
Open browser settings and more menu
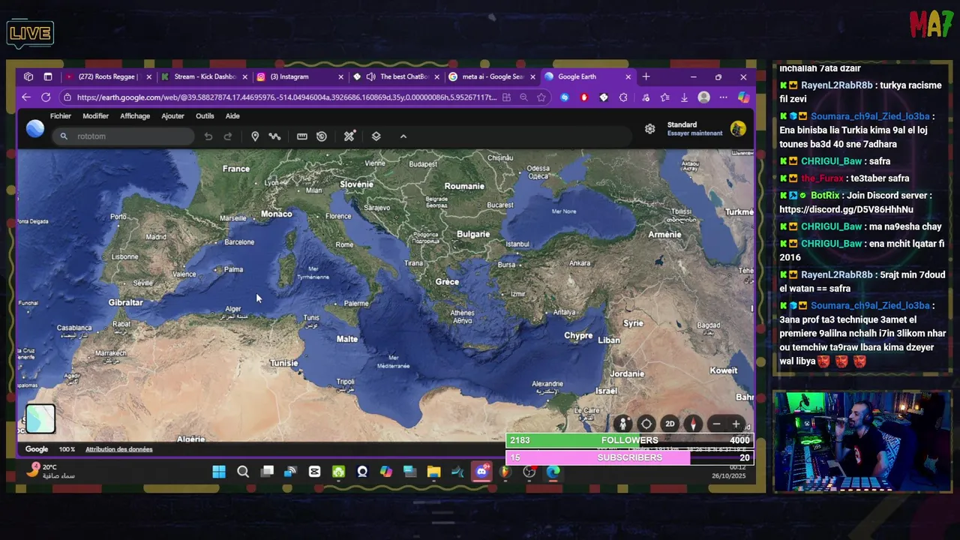click(x=723, y=97)
